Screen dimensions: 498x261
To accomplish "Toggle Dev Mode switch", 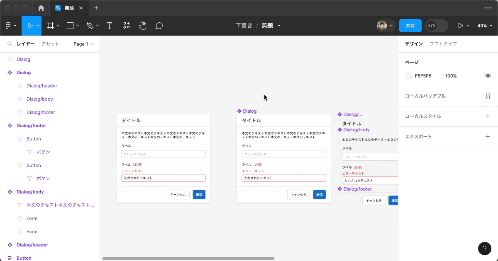I will click(436, 26).
